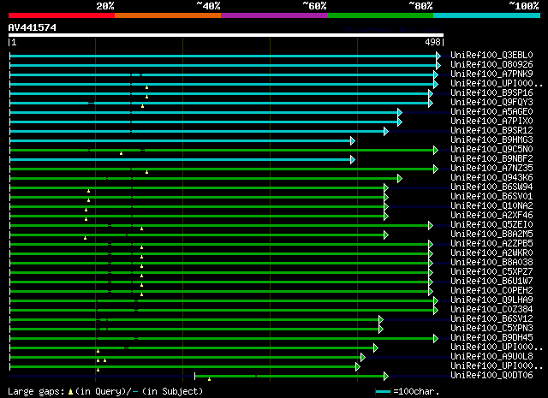The image size is (548, 398).
Task: Click the arrowhead ending the UniRef100_A5AGE0 alignment
Action: point(400,112)
